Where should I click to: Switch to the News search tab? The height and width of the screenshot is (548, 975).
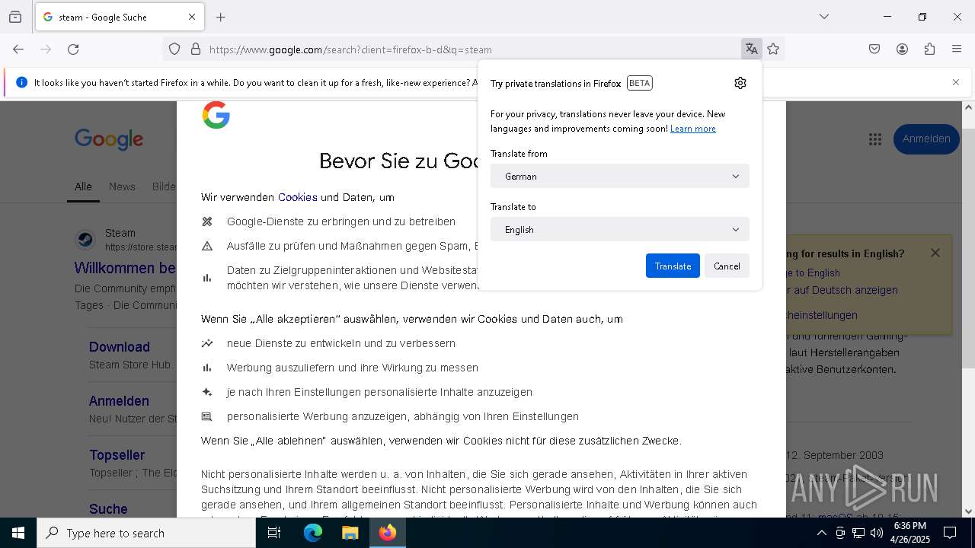(x=122, y=186)
